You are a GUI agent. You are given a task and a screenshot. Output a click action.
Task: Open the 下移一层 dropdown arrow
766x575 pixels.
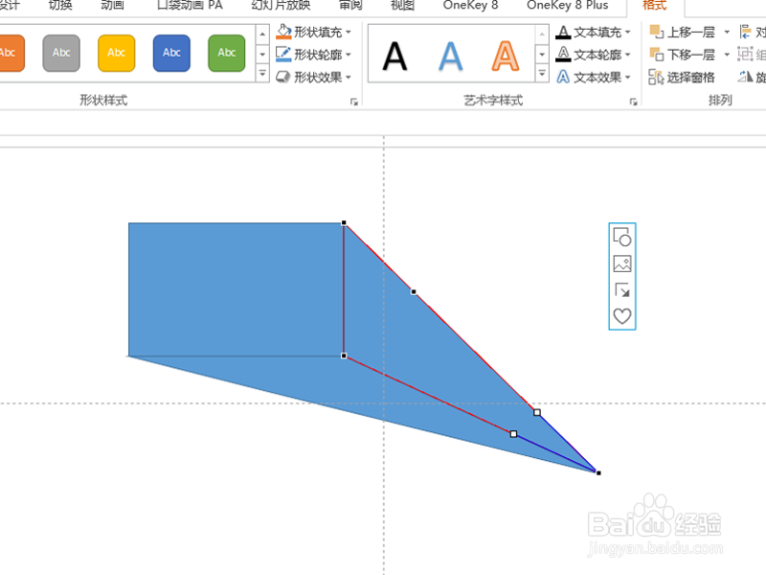coord(727,55)
